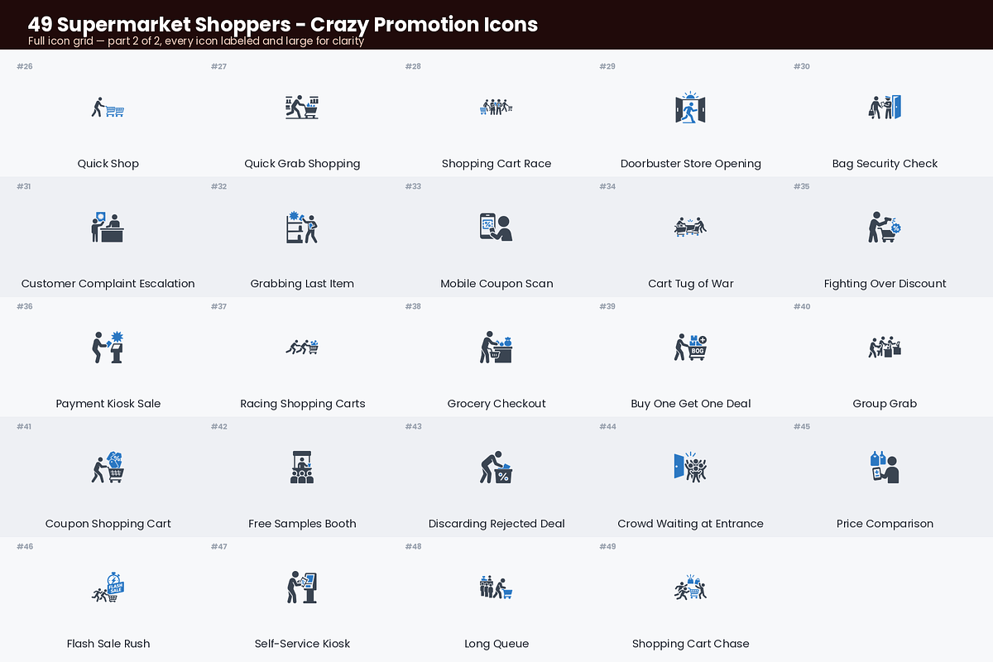The width and height of the screenshot is (993, 662).
Task: Click the "Grabbing Last Item" label
Action: pyautogui.click(x=302, y=284)
